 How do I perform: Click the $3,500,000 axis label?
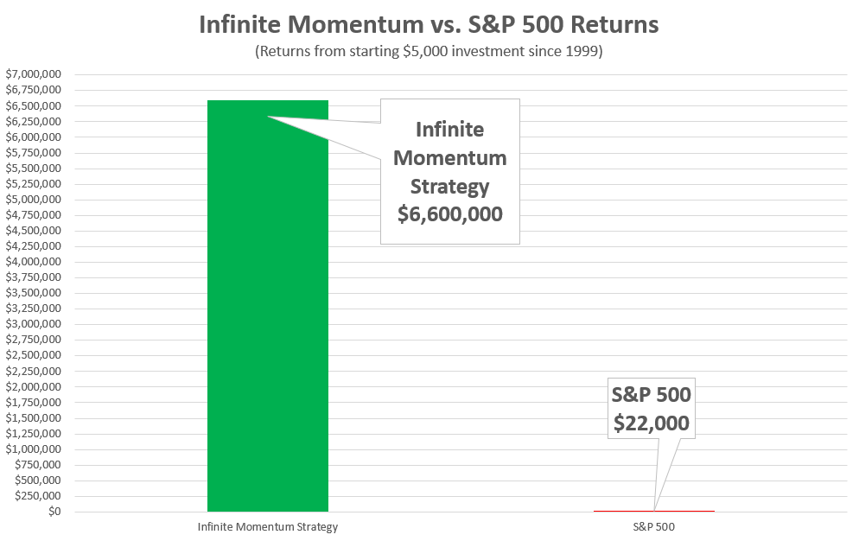click(x=34, y=293)
